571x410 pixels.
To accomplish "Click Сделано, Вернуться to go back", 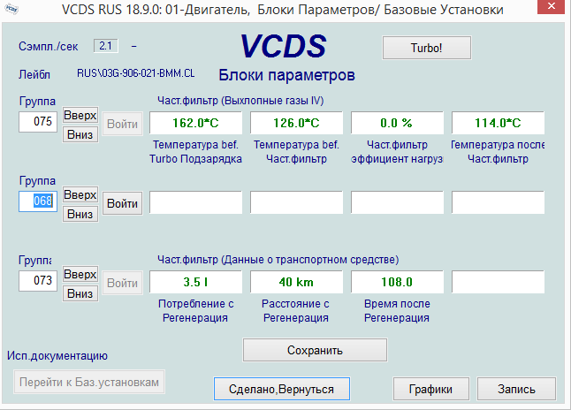I will click(281, 388).
